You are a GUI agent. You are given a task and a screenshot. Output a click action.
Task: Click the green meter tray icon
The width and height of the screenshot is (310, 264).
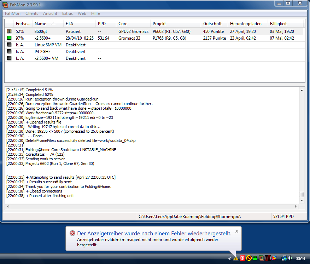[x=255, y=258]
